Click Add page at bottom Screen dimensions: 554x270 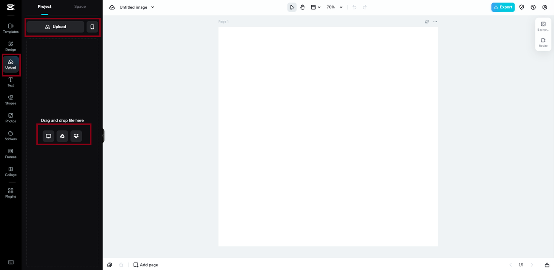point(146,265)
